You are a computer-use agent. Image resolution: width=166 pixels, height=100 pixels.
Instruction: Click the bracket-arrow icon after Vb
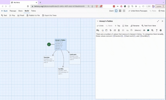click(x=132, y=30)
